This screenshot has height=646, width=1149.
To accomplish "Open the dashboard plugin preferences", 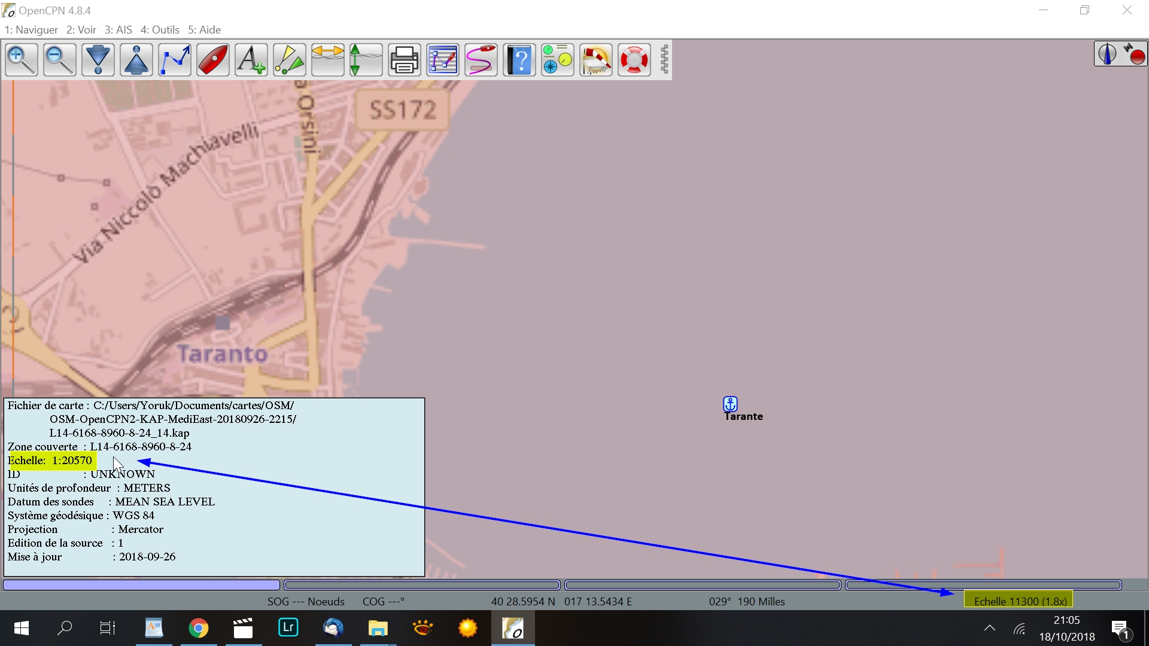I will (x=558, y=60).
